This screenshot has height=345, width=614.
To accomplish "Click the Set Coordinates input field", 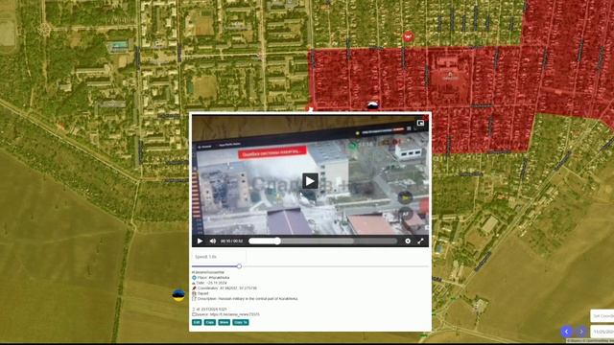I will (x=602, y=315).
